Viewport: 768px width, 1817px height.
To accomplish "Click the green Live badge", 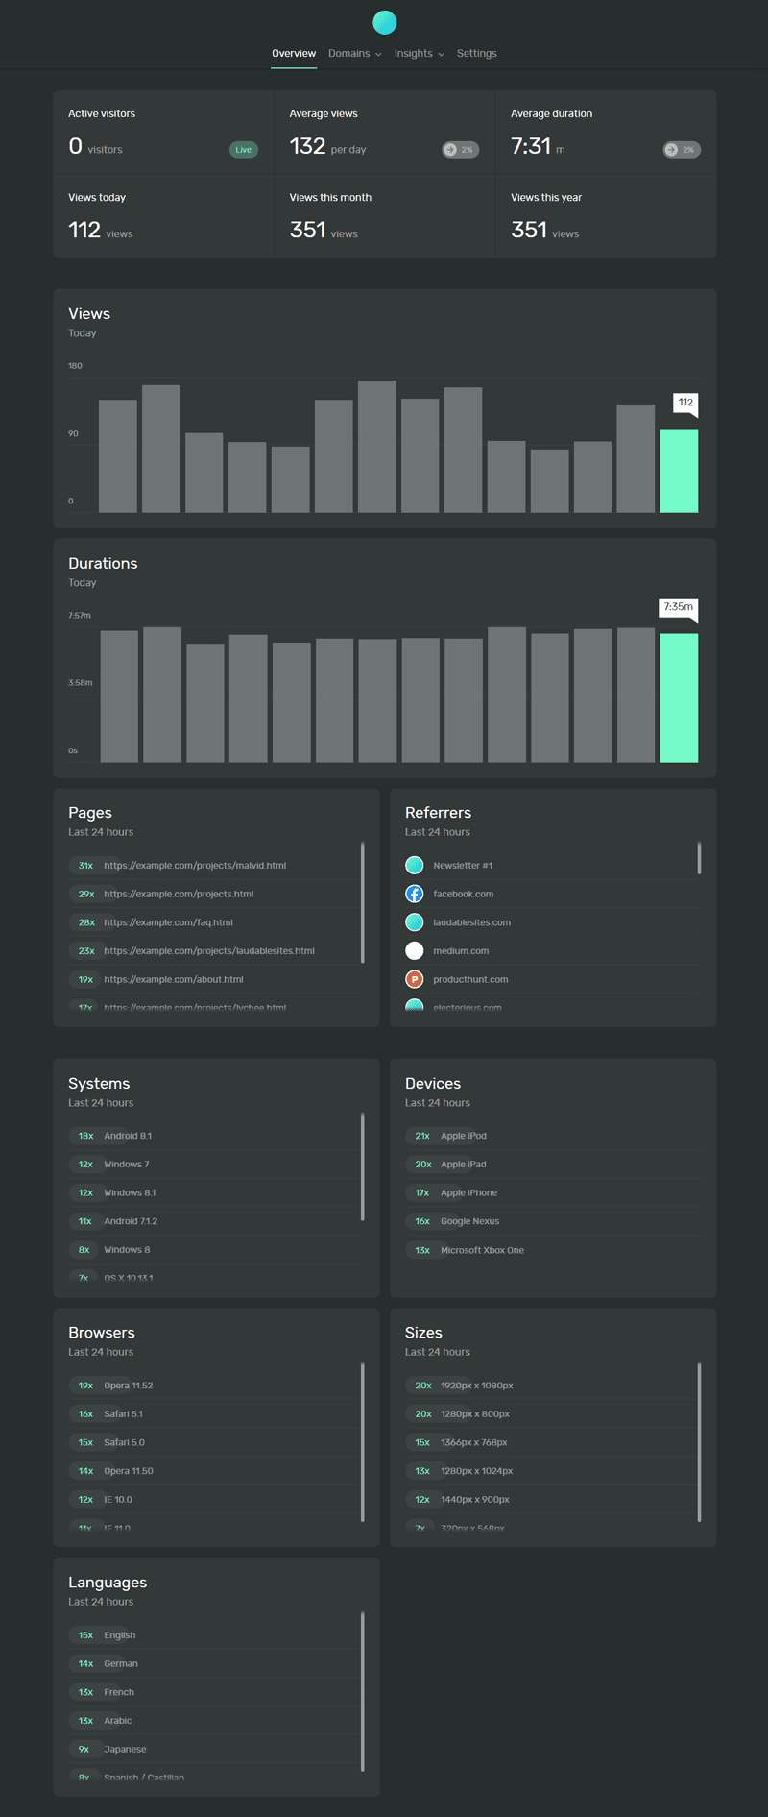I will 243,150.
